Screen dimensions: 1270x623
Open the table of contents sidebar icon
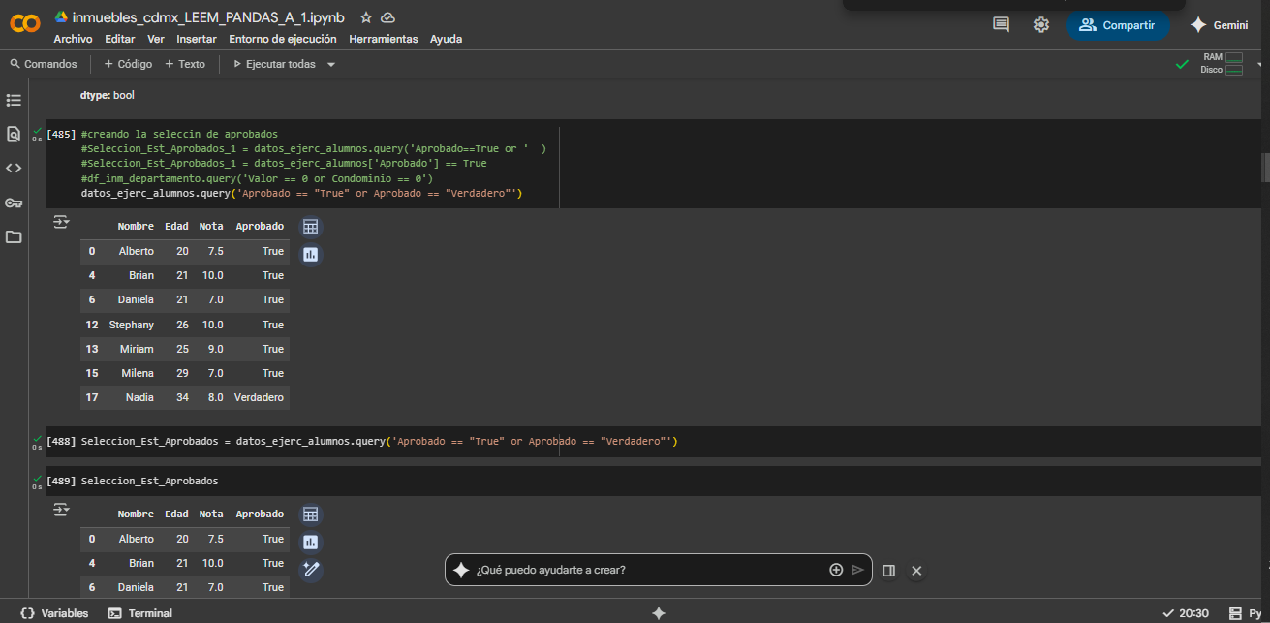click(x=14, y=100)
